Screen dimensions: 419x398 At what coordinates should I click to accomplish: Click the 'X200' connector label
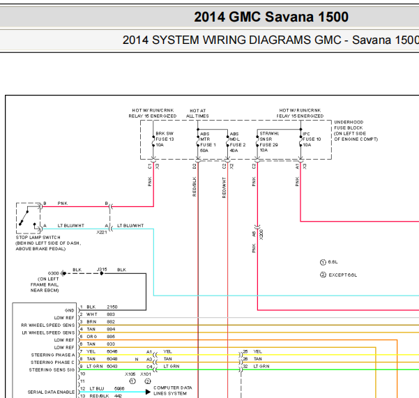[261, 234]
